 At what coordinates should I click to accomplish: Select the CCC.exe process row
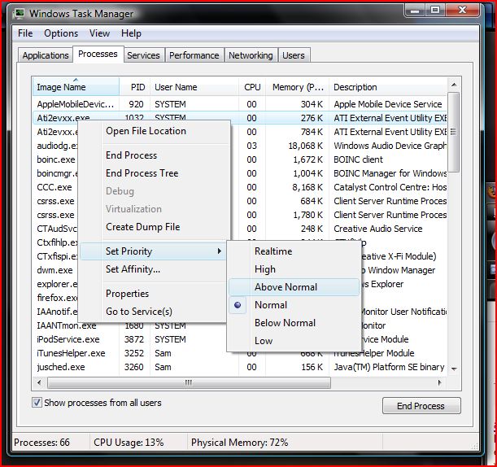pos(239,187)
